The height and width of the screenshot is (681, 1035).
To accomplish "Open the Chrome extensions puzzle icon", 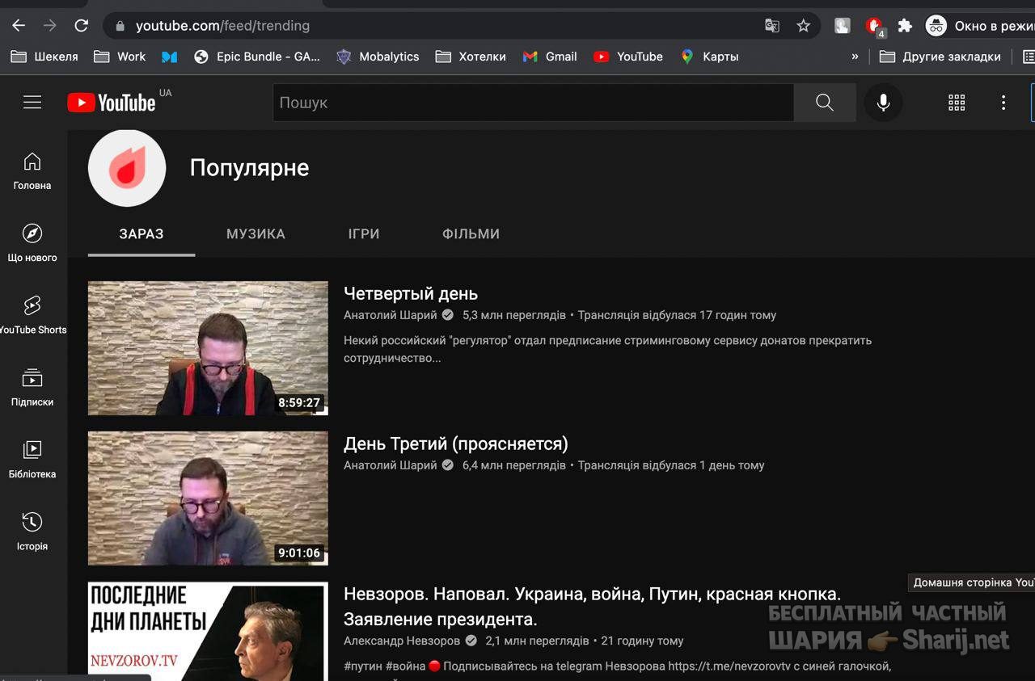I will point(905,26).
